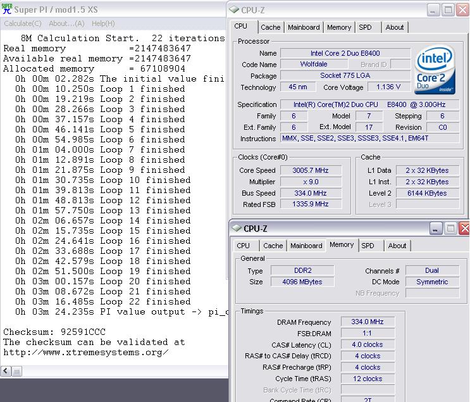Click the Channels # value 'Dual'
470x402 pixels.
coord(432,270)
